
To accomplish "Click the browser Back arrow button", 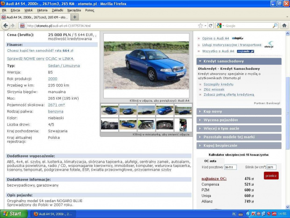I will 6,26.
